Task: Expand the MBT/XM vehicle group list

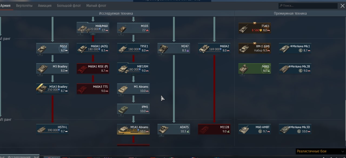Action: click(x=133, y=75)
